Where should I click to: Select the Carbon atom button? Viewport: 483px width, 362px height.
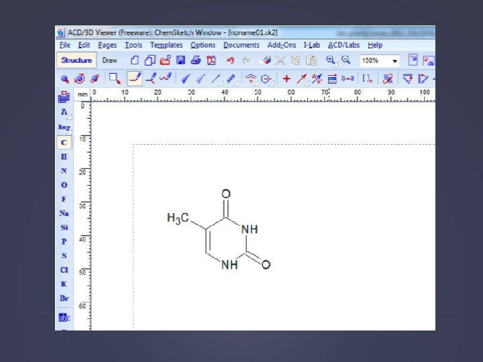pyautogui.click(x=64, y=143)
